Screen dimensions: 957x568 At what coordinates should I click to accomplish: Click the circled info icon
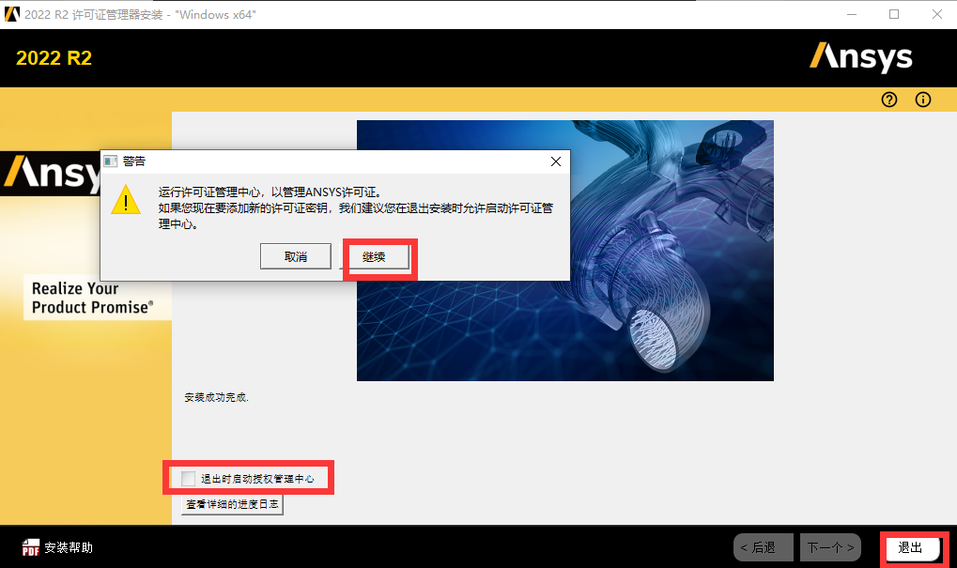923,100
